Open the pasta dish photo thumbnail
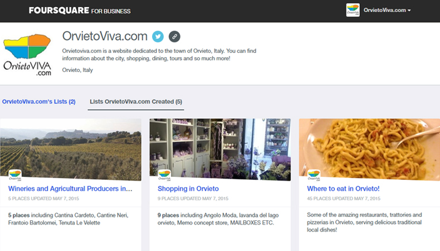 coord(369,149)
